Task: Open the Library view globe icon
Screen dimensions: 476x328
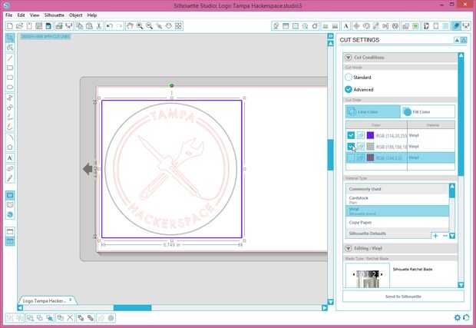Action: [10, 215]
